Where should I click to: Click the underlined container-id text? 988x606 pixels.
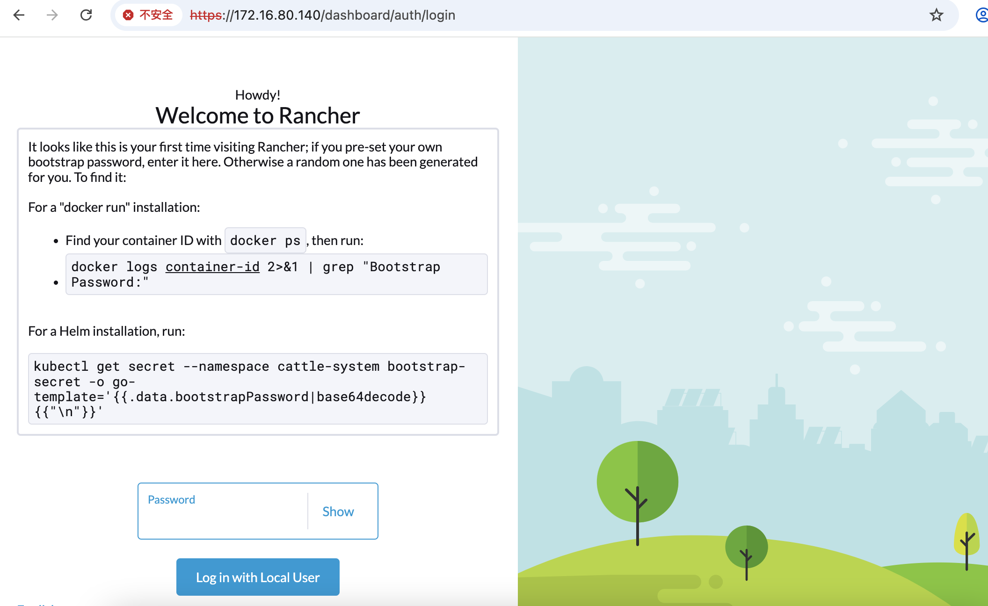click(212, 267)
